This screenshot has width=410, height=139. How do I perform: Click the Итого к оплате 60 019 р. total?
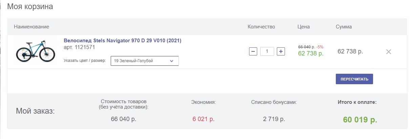[360, 120]
